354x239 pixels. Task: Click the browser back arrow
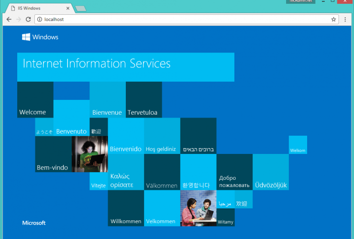point(9,20)
